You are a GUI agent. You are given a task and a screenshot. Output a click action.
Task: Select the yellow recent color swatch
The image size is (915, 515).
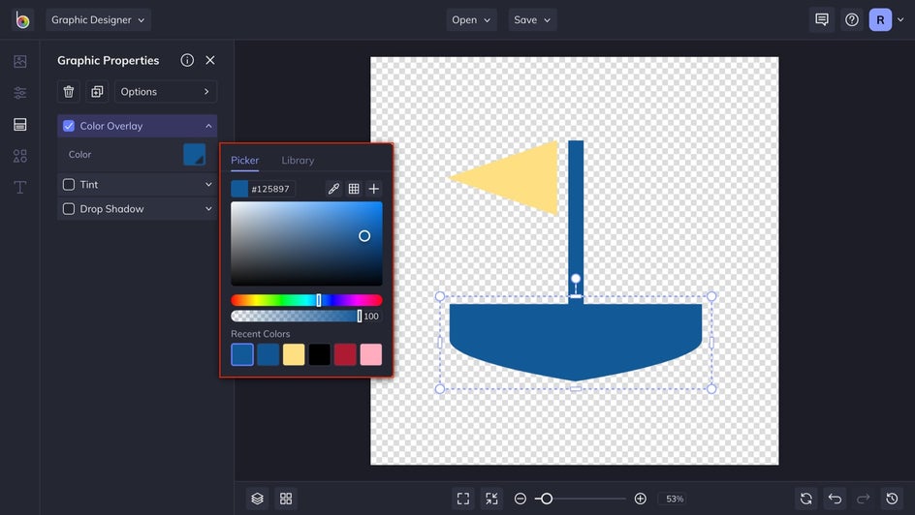[x=294, y=354]
